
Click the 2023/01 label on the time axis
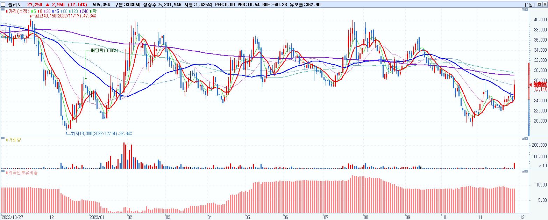click(x=97, y=217)
